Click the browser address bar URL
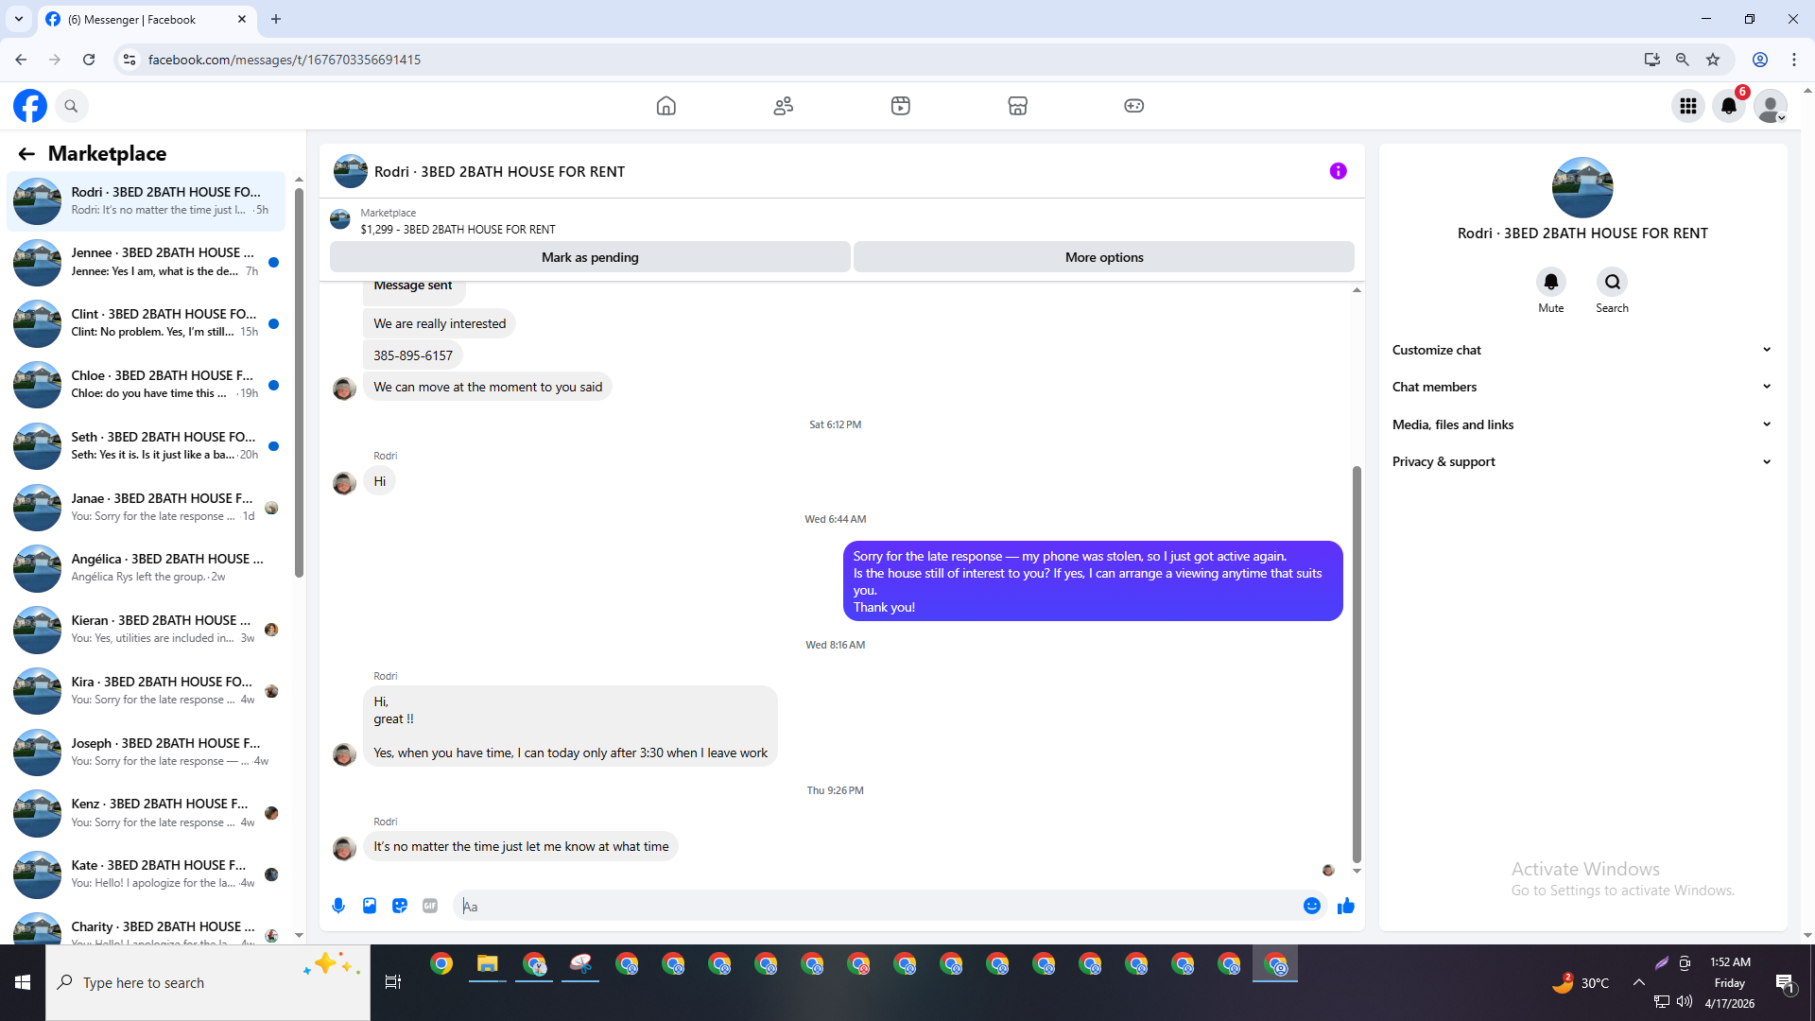1815x1021 pixels. pyautogui.click(x=285, y=60)
